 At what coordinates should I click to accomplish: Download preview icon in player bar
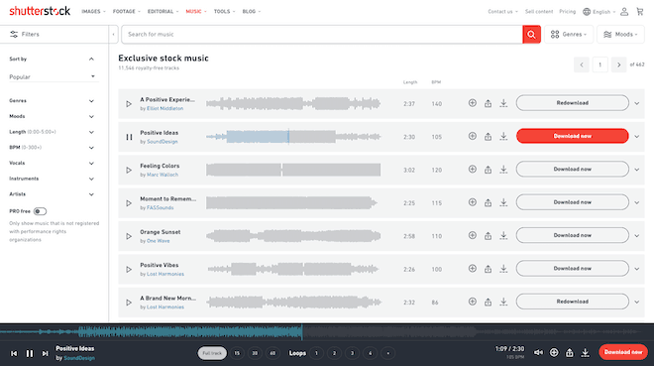(586, 353)
